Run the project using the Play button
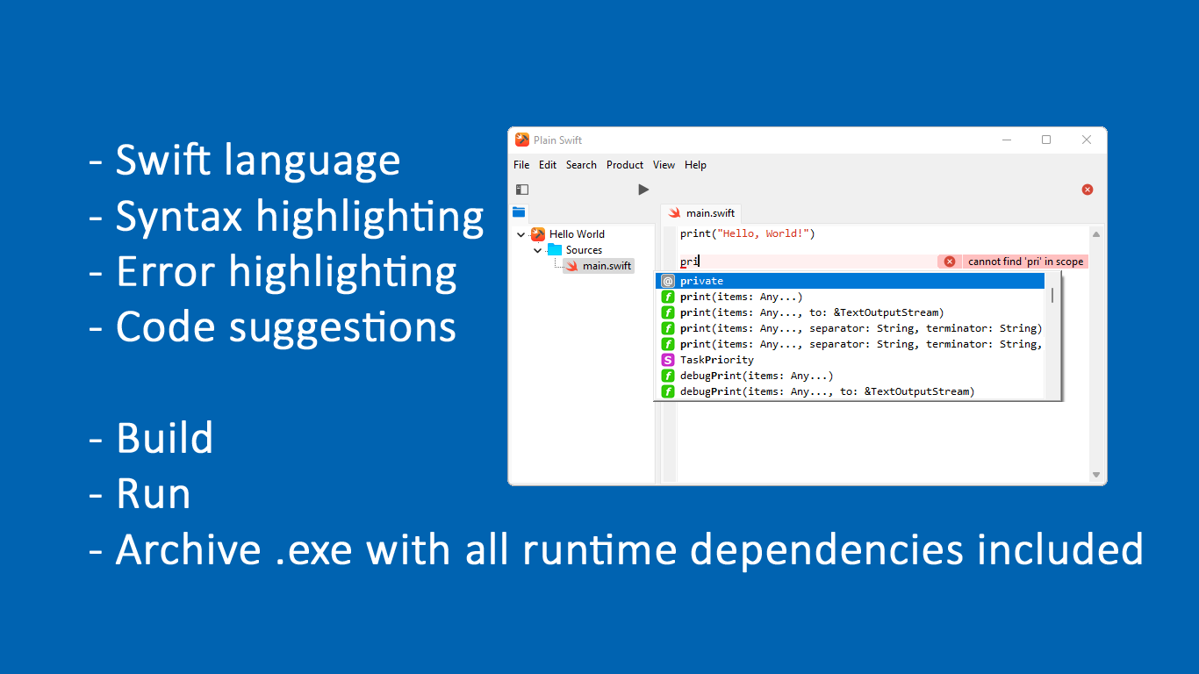Image resolution: width=1199 pixels, height=674 pixels. 643,189
